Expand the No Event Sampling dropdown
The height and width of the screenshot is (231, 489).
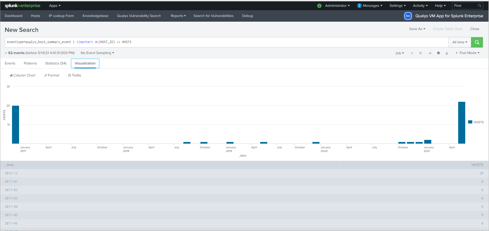point(97,53)
